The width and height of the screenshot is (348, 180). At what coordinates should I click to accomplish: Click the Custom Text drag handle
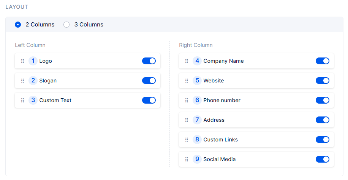(x=22, y=100)
